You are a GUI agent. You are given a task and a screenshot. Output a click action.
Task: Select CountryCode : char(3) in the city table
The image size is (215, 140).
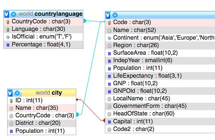click(x=42, y=115)
